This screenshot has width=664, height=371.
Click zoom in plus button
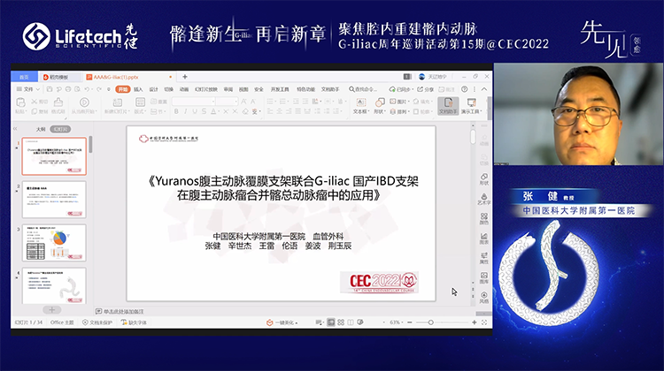coord(475,322)
